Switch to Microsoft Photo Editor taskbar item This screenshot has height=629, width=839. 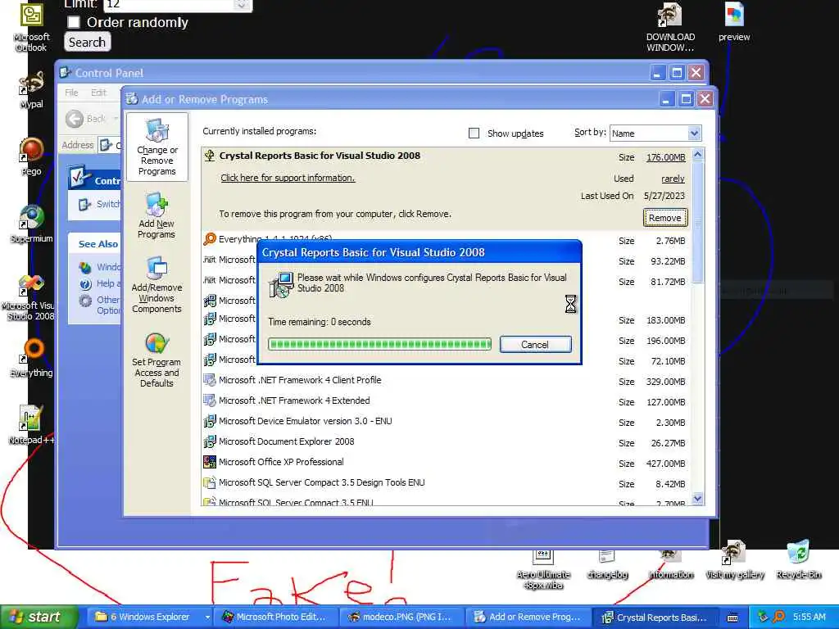(275, 618)
